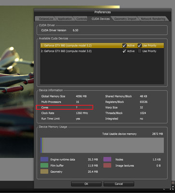175x193 pixels.
Task: Open the Controls tab
Action: point(81,19)
